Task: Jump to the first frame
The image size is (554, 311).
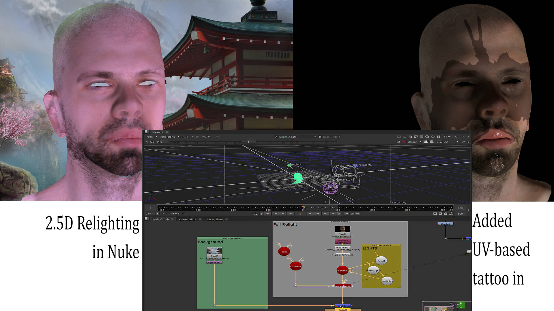Action: (267, 213)
